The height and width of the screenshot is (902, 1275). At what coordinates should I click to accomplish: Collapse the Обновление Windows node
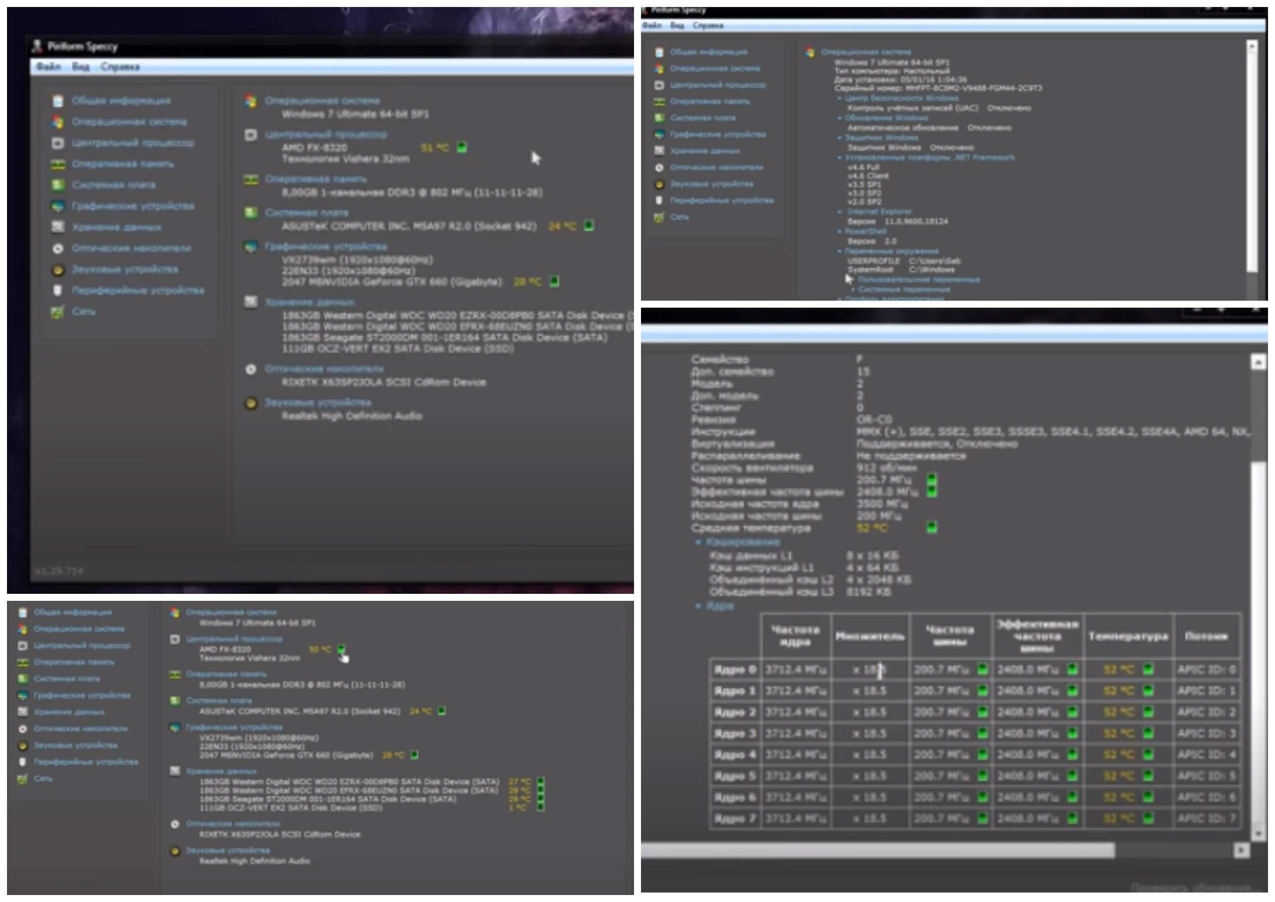(840, 118)
